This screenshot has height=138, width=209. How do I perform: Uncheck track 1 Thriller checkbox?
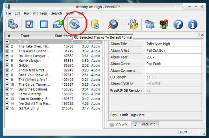point(7,41)
